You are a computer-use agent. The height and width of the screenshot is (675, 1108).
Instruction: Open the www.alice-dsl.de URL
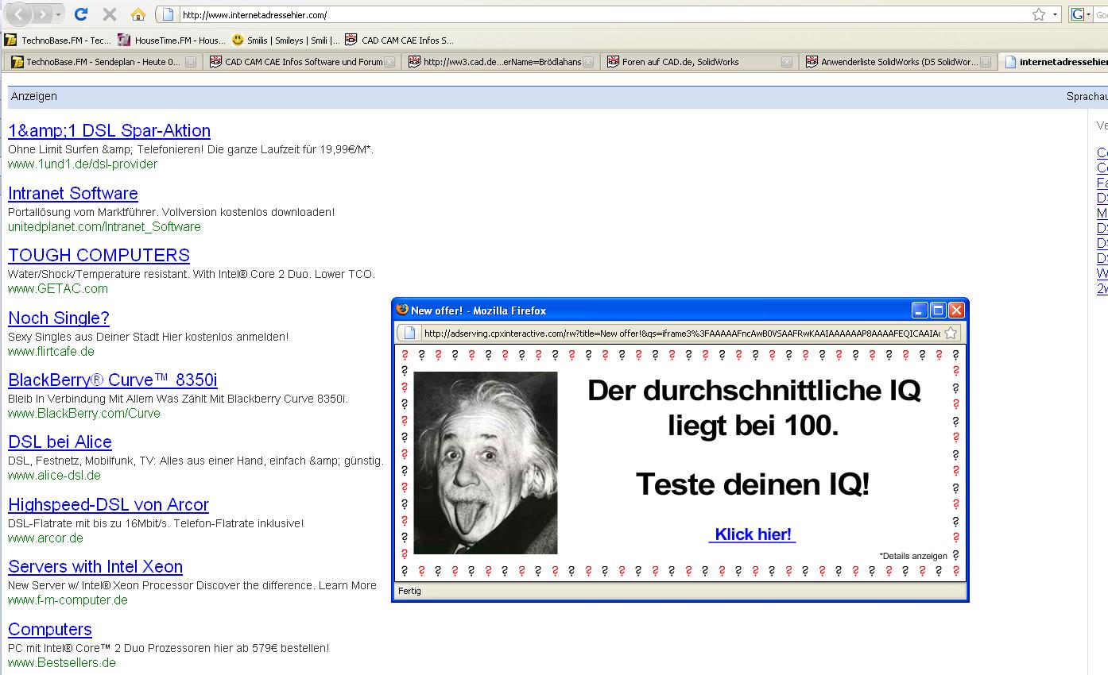point(54,476)
